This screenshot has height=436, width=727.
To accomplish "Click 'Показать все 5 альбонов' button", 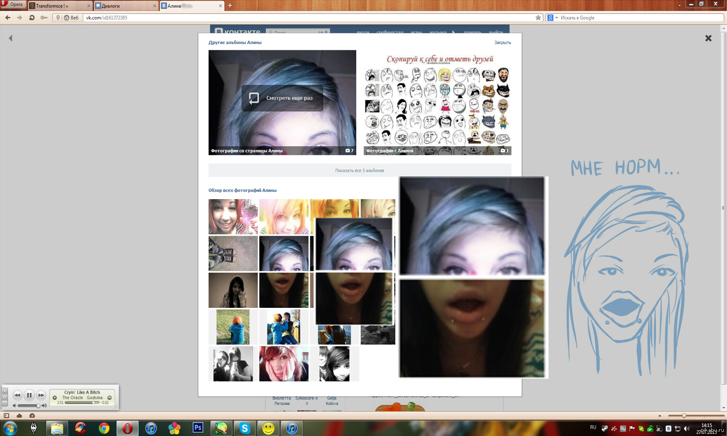I will tap(359, 171).
